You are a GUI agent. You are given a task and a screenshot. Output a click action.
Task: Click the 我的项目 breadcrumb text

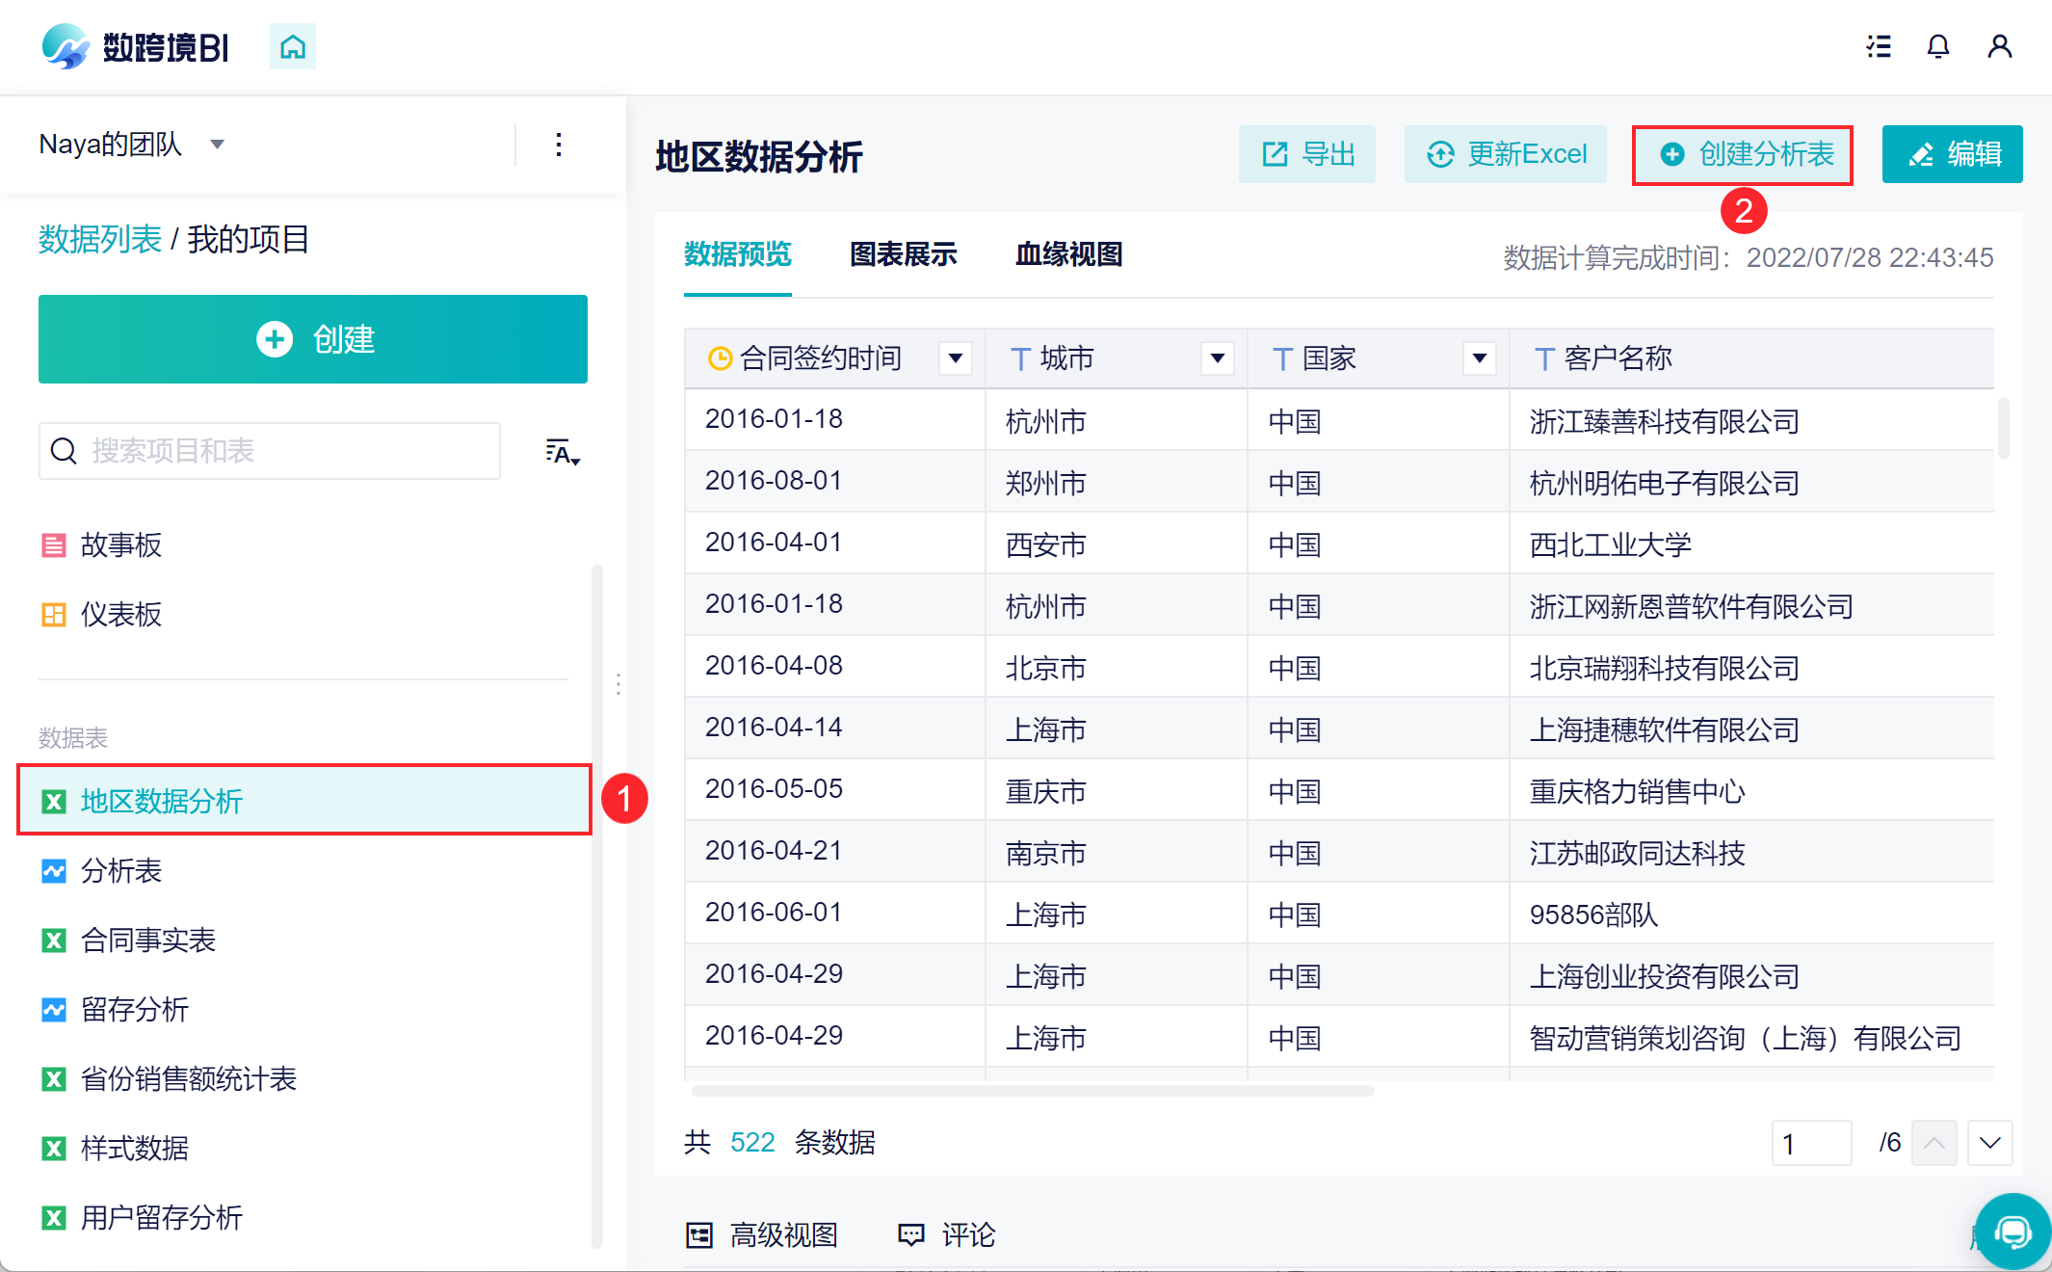(249, 239)
